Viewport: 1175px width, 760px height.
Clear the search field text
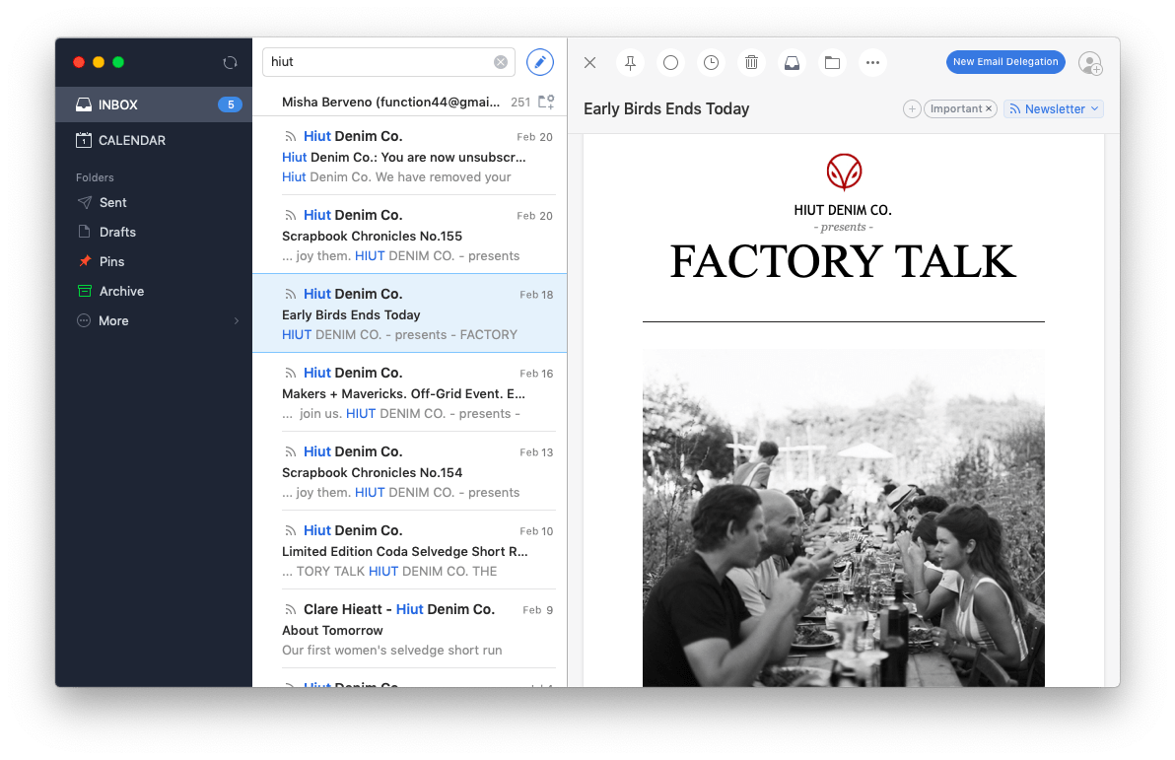coord(501,62)
